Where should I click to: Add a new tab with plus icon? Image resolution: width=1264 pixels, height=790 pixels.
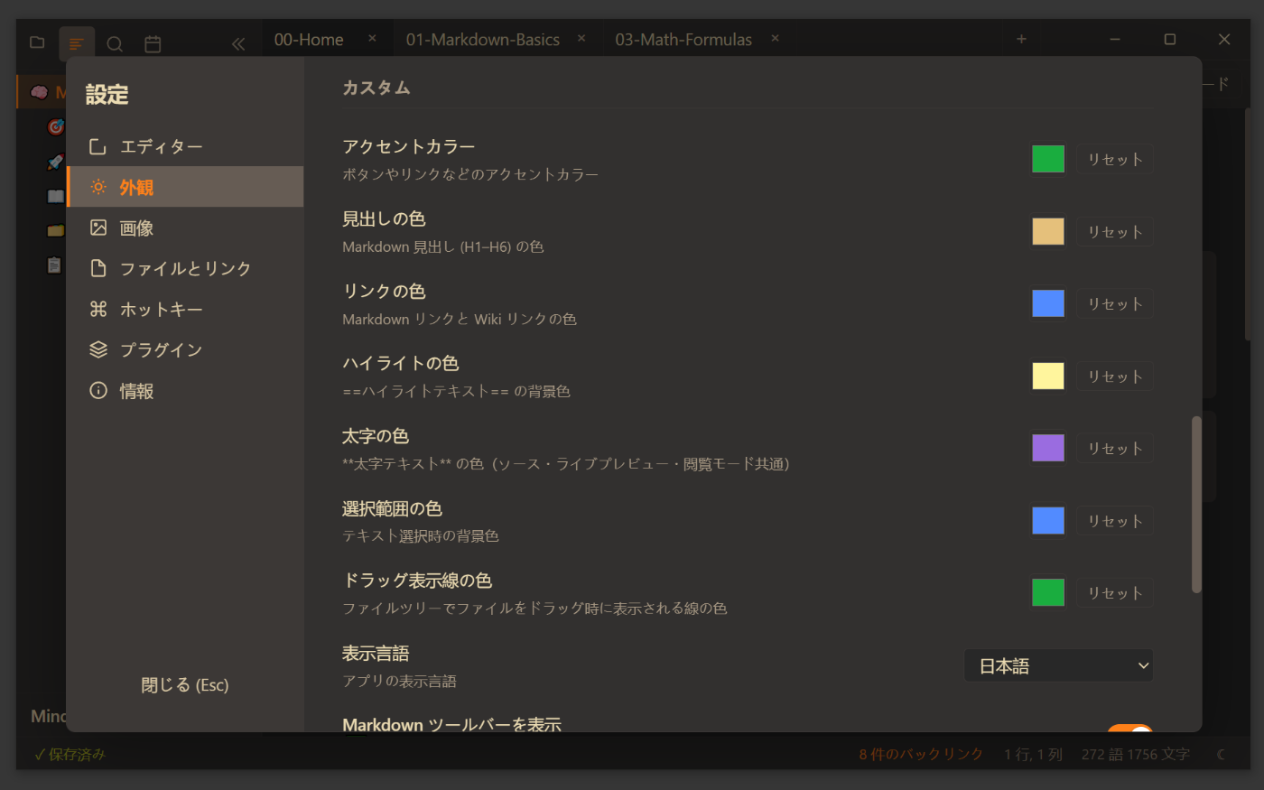tap(1021, 39)
